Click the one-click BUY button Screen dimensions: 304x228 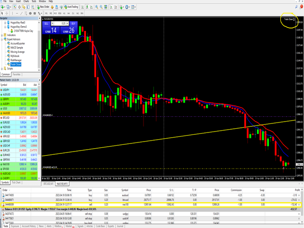(x=73, y=24)
